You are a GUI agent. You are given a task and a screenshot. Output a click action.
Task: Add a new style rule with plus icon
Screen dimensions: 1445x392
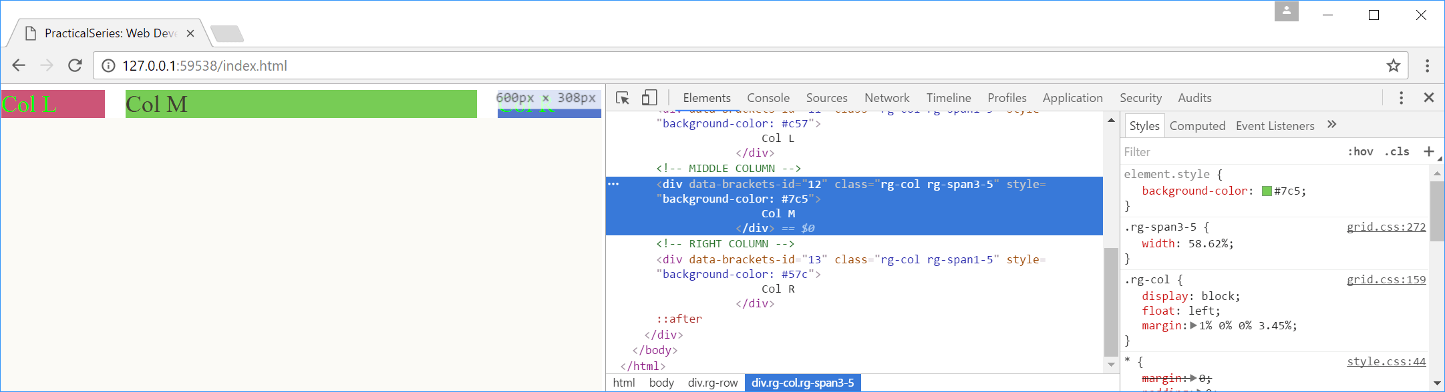coord(1428,151)
